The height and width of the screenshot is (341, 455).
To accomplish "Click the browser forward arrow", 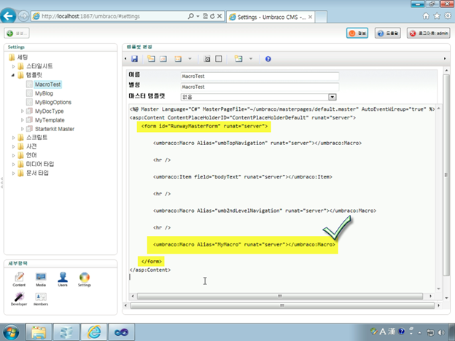I will [23, 16].
